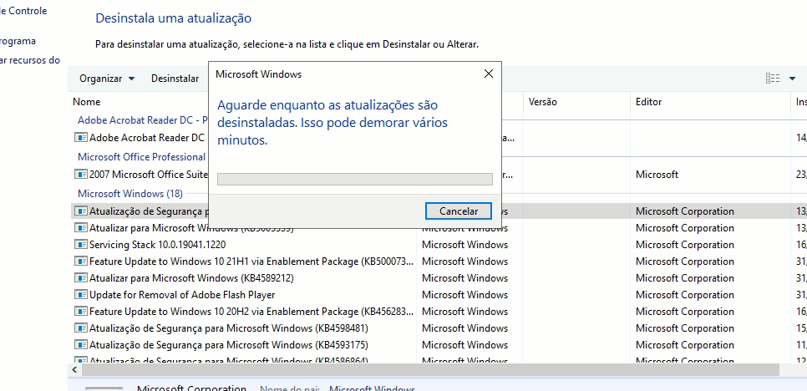Sort list by Versão column header
Screen dimensions: 807x391
pyautogui.click(x=542, y=102)
